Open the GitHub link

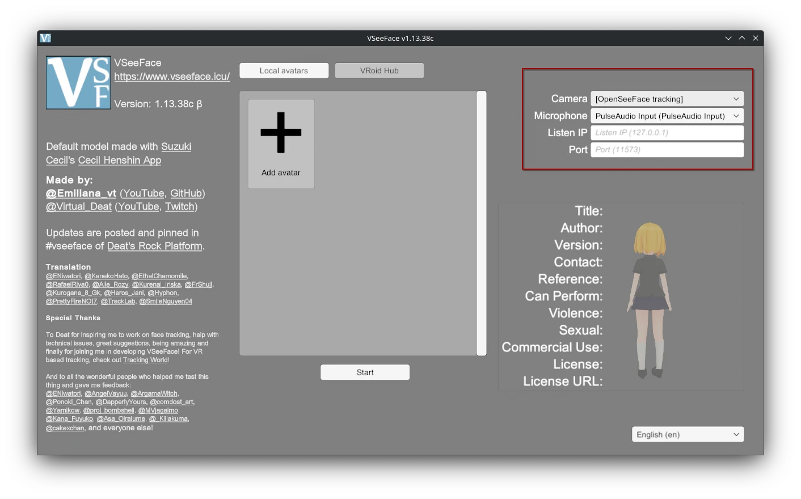pos(186,193)
